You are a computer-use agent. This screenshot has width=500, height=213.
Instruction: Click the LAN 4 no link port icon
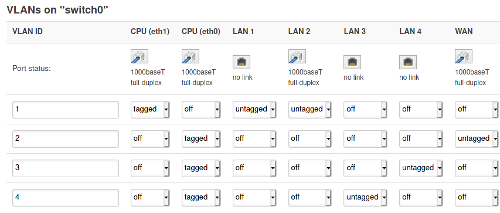pos(408,62)
